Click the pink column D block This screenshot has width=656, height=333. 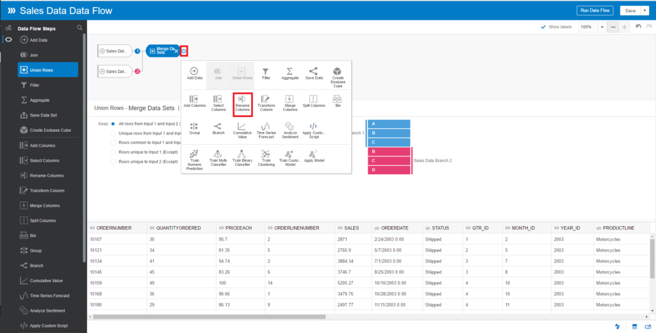tap(389, 170)
